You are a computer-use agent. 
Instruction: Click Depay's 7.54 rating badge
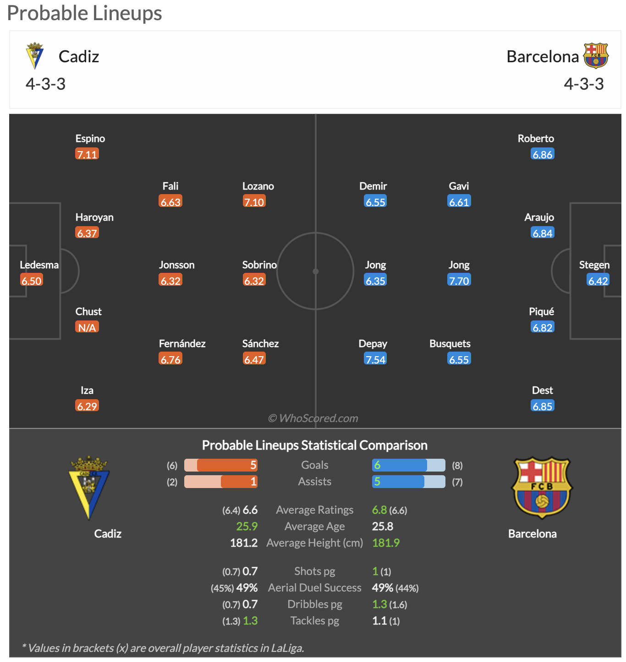pos(375,359)
